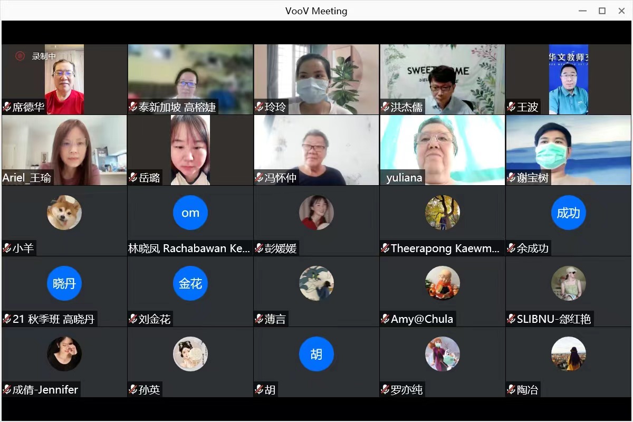
Task: Click the yuliana name label
Action: pos(404,178)
